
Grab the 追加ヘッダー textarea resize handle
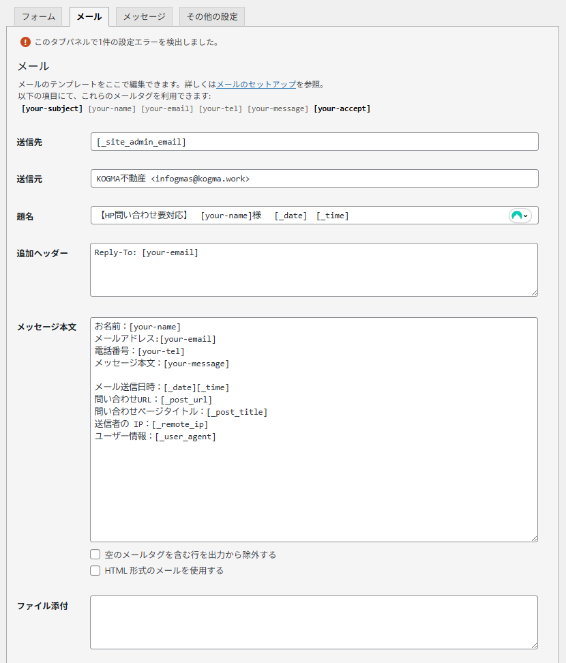point(533,292)
